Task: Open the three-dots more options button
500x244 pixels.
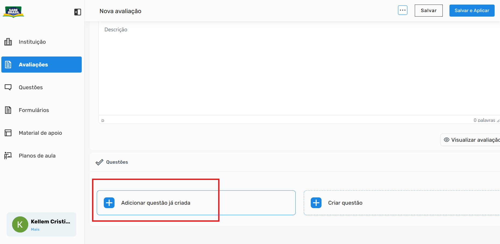Action: point(402,10)
